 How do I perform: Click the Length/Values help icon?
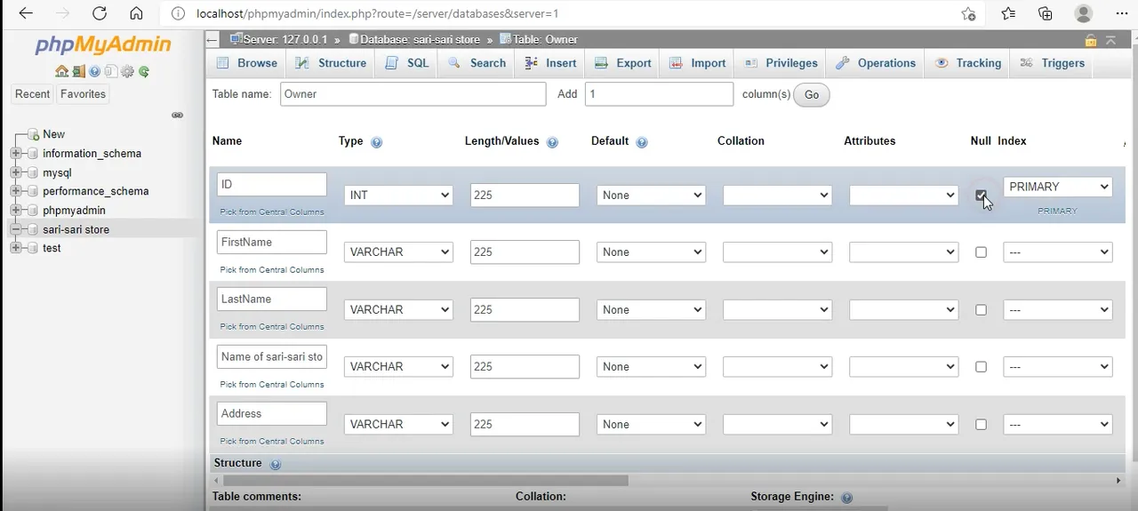pyautogui.click(x=552, y=142)
